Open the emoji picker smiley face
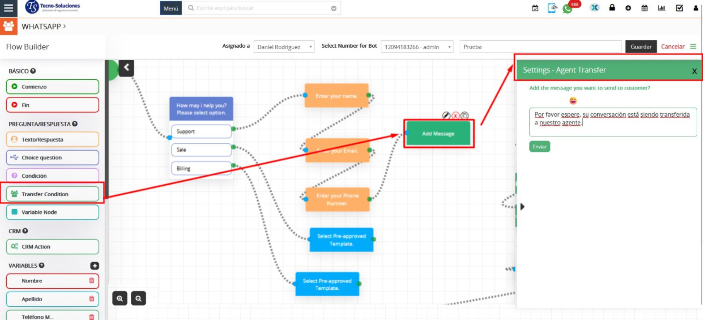Image resolution: width=703 pixels, height=320 pixels. (x=573, y=100)
